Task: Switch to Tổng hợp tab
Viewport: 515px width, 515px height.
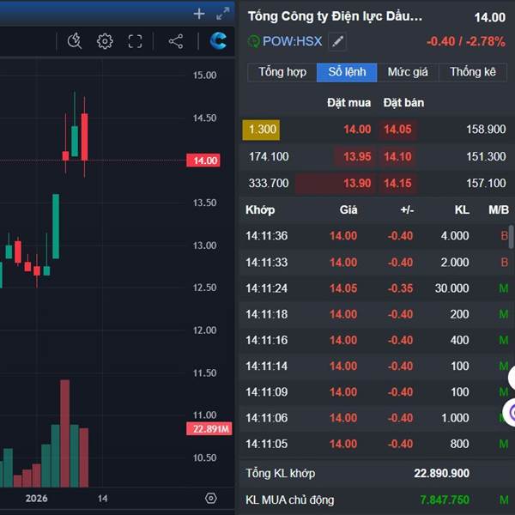Action: (x=282, y=72)
